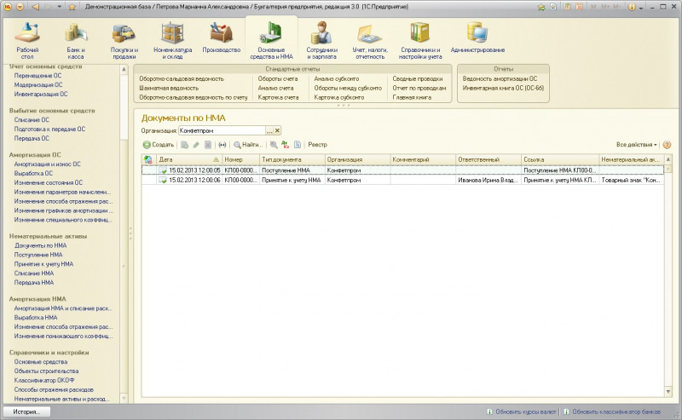Open Амортизация и износ ОС in sidebar
The height and width of the screenshot is (420, 682).
pos(48,164)
